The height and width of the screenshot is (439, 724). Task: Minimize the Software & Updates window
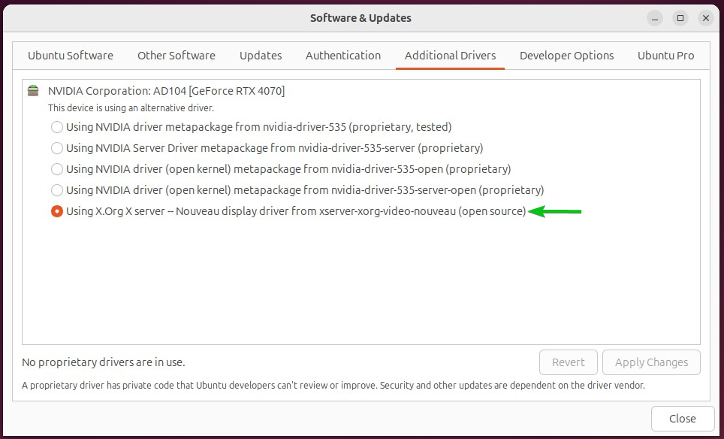point(655,18)
